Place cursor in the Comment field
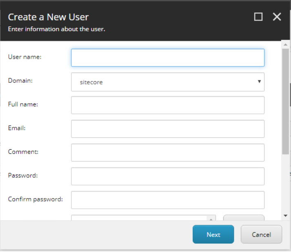The height and width of the screenshot is (252, 291). point(168,153)
